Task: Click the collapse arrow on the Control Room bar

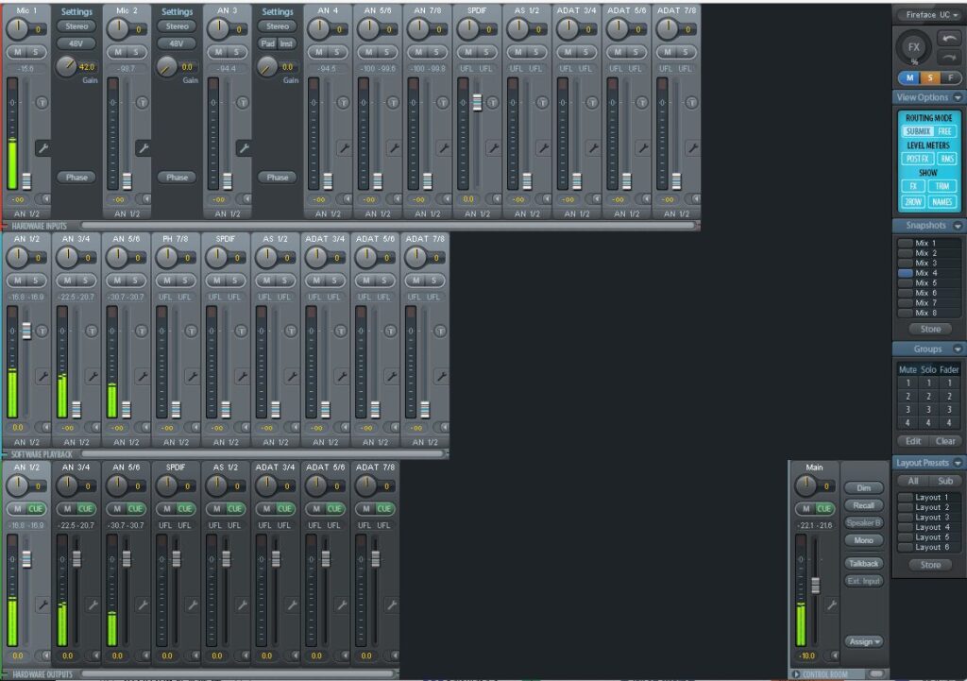Action: click(796, 673)
